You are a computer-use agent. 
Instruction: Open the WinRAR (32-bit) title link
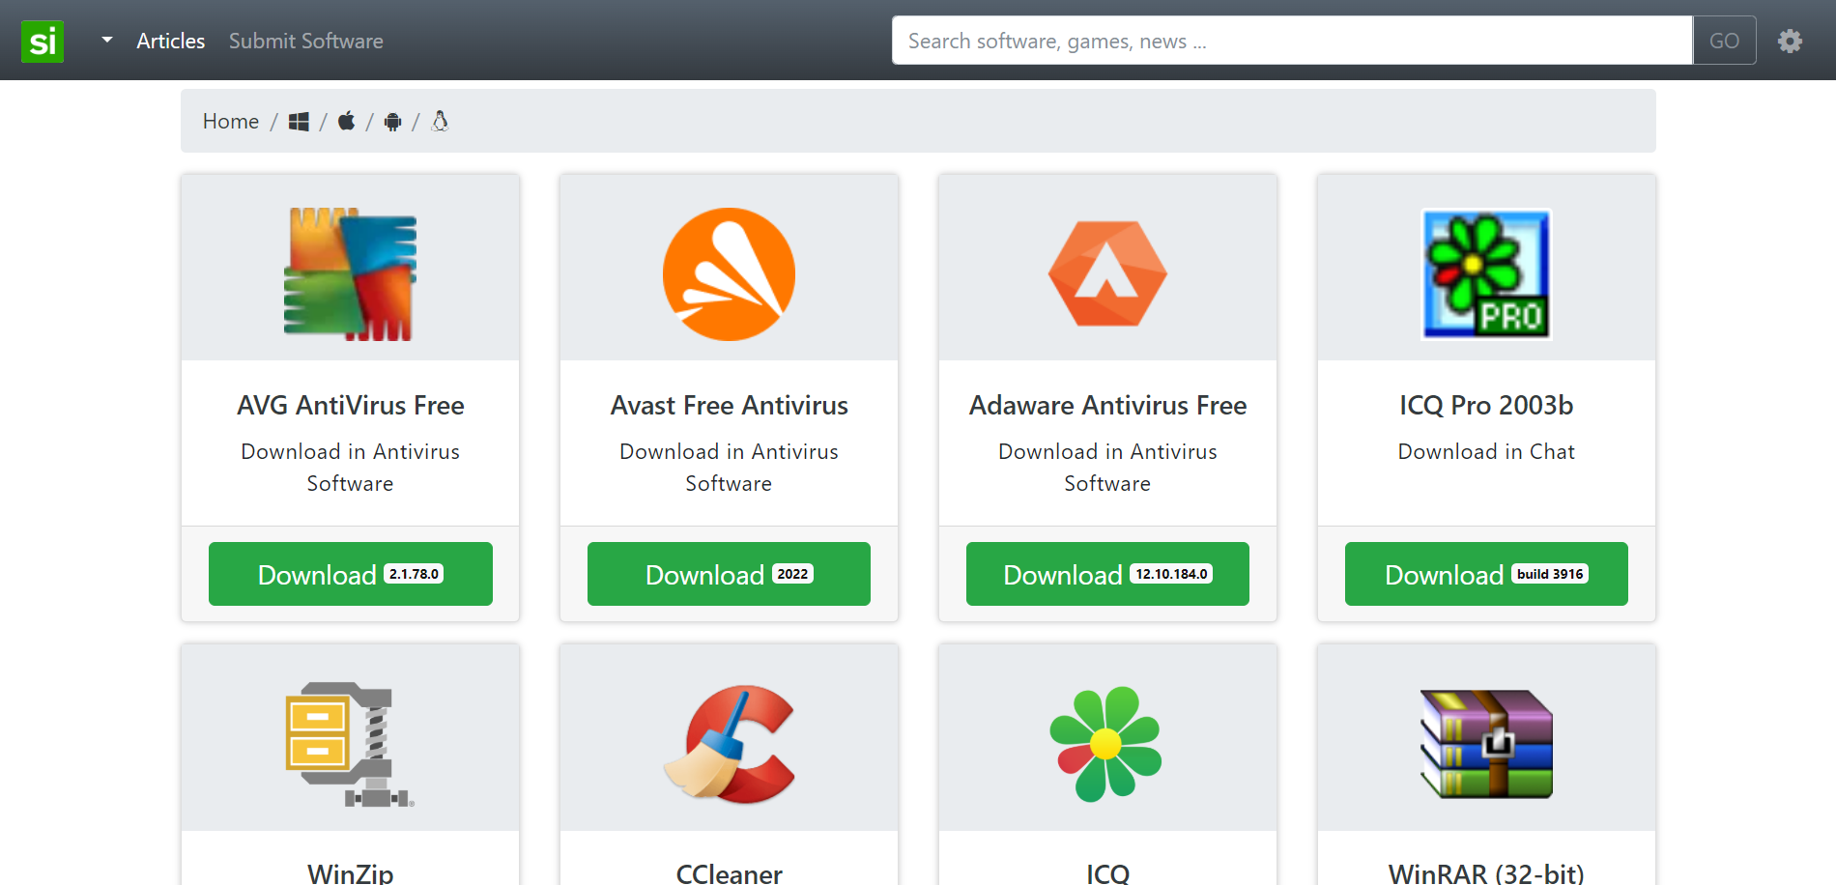(x=1486, y=873)
